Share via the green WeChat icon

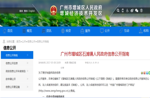pyautogui.click(x=149, y=73)
